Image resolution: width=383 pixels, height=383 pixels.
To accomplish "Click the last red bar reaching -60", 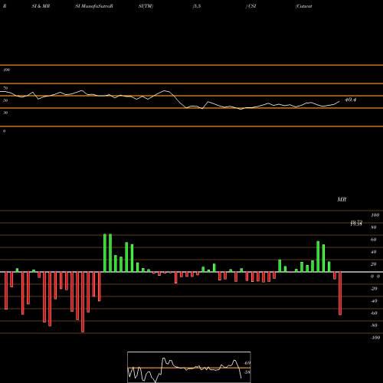I will 340,293.
